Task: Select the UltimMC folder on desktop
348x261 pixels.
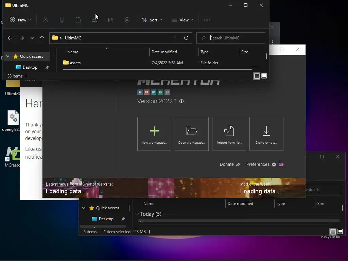Action: point(12,88)
